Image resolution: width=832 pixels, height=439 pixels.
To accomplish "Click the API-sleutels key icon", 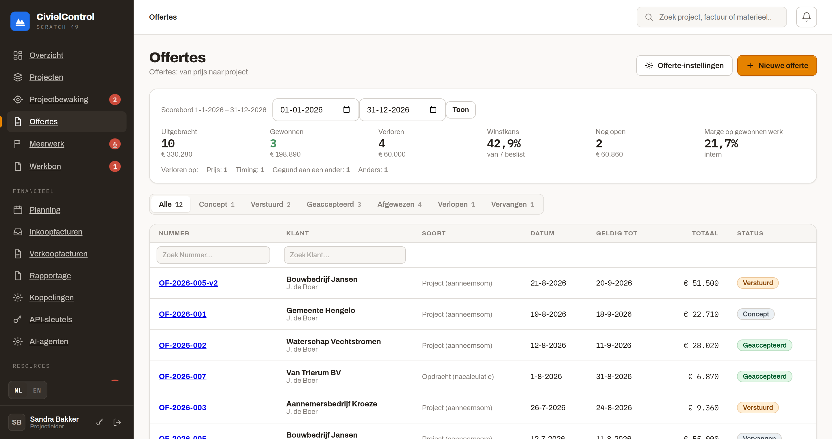I will [x=18, y=319].
